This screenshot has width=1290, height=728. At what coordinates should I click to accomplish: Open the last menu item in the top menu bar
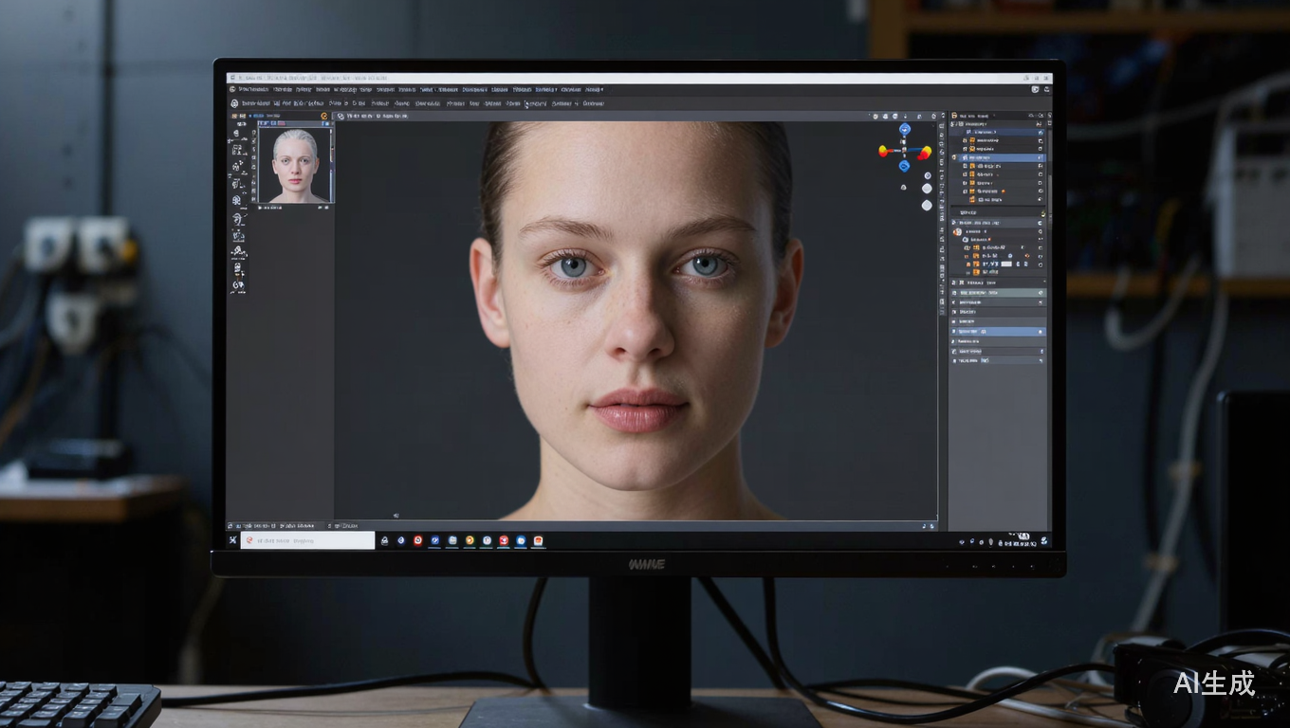pos(593,89)
